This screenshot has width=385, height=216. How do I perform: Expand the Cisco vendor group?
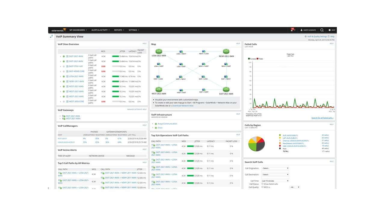point(152,128)
